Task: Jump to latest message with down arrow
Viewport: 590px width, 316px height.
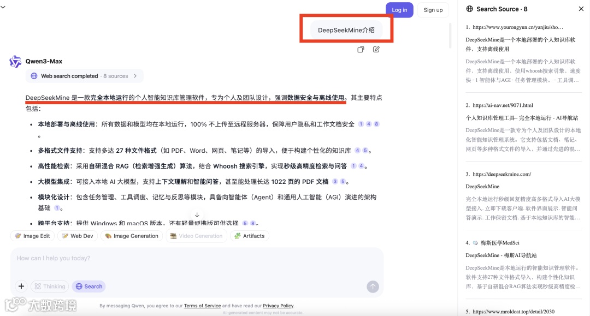Action: (197, 215)
